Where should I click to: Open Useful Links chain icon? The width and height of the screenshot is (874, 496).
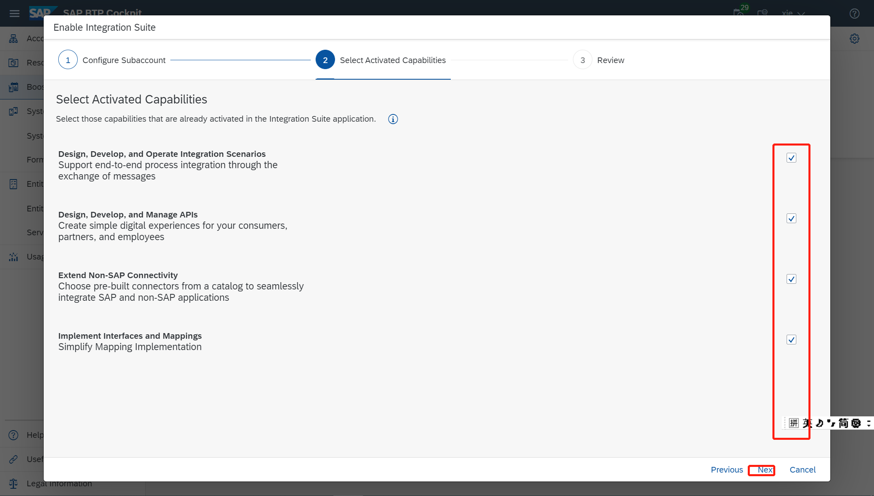14,459
